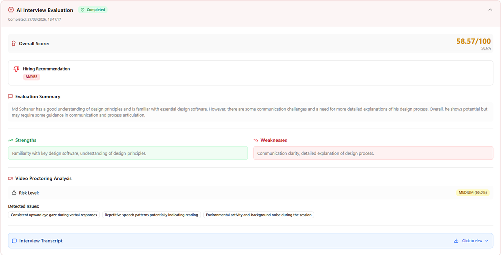Image resolution: width=502 pixels, height=255 pixels.
Task: Click the thumbs-down Hiring Recommendation icon
Action: pyautogui.click(x=16, y=69)
